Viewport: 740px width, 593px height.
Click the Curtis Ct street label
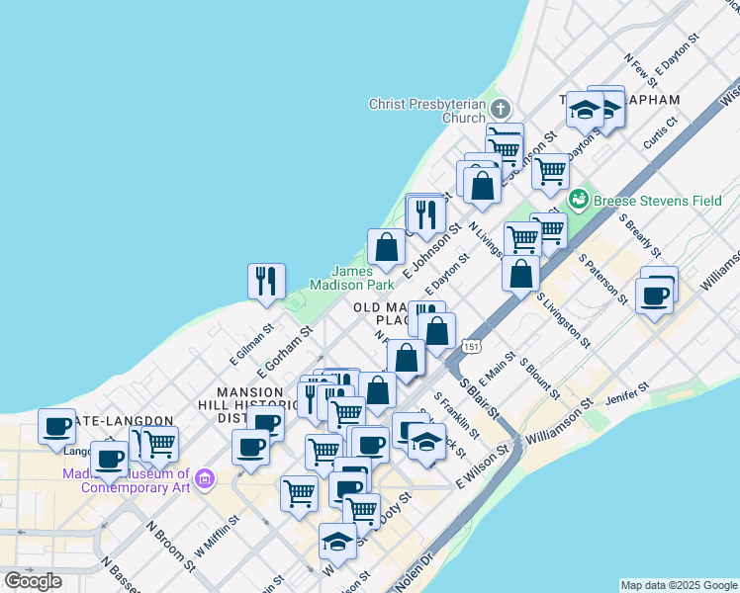(661, 132)
